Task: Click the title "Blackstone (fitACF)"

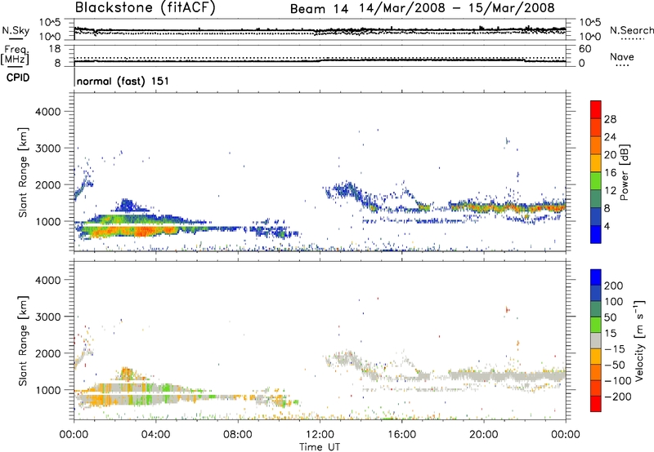Action: point(146,7)
